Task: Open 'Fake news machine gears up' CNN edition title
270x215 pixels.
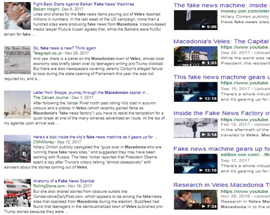Action: point(222,149)
